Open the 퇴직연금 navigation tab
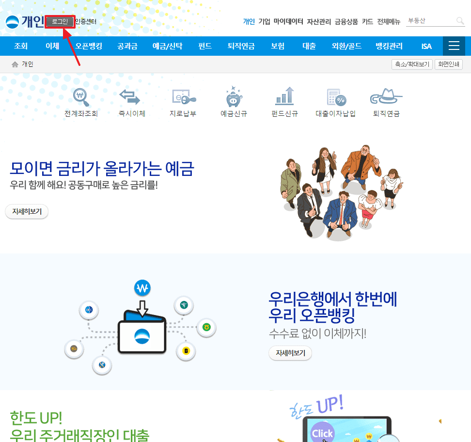 point(241,46)
